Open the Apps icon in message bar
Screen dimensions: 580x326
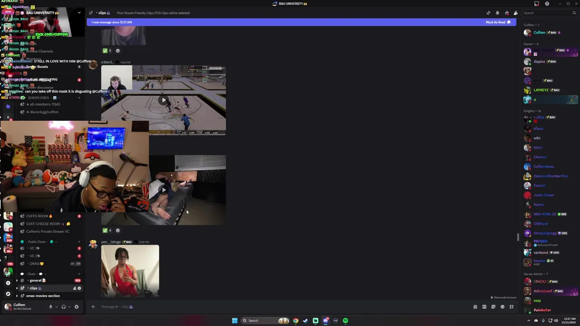click(512, 307)
